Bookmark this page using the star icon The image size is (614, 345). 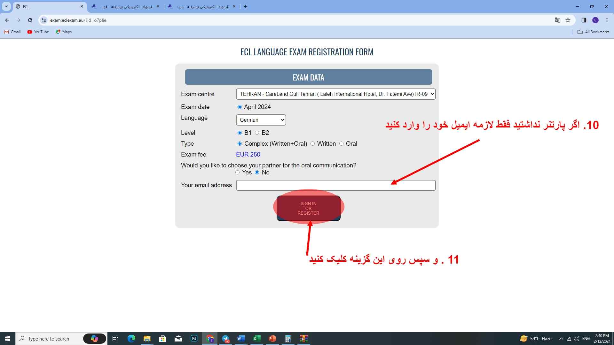[568, 20]
